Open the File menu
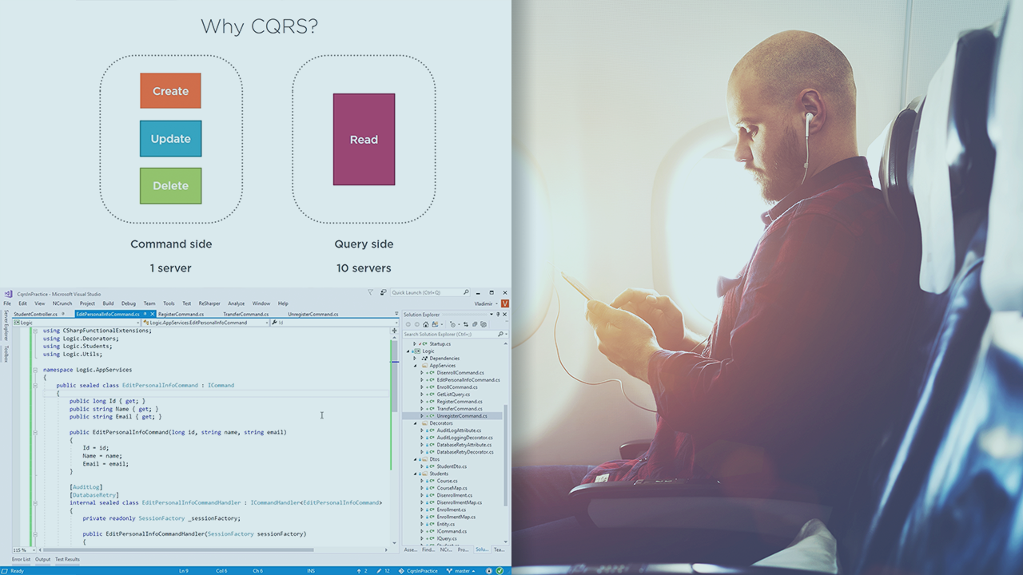This screenshot has width=1023, height=575. point(8,303)
